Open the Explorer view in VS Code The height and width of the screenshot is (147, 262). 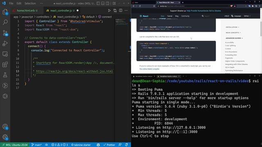5,12
